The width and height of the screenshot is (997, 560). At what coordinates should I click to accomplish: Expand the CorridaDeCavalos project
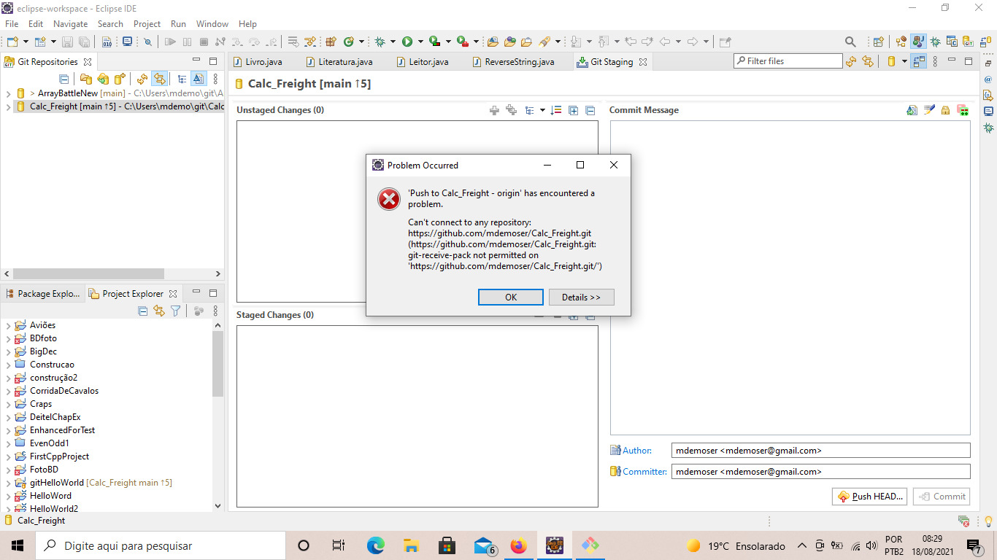coord(8,391)
